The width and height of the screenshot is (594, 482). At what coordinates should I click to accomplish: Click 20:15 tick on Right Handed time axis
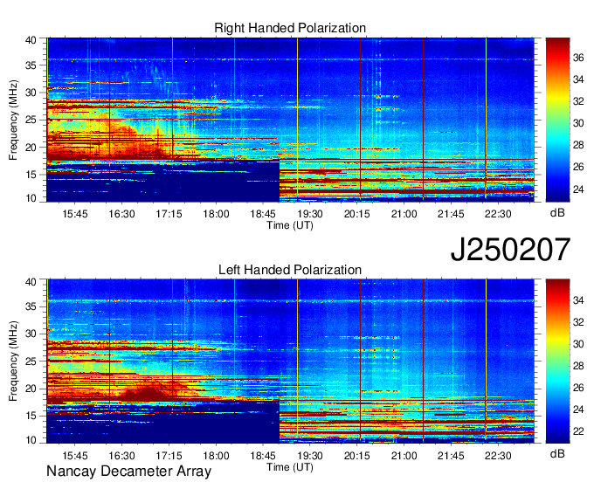tap(357, 214)
